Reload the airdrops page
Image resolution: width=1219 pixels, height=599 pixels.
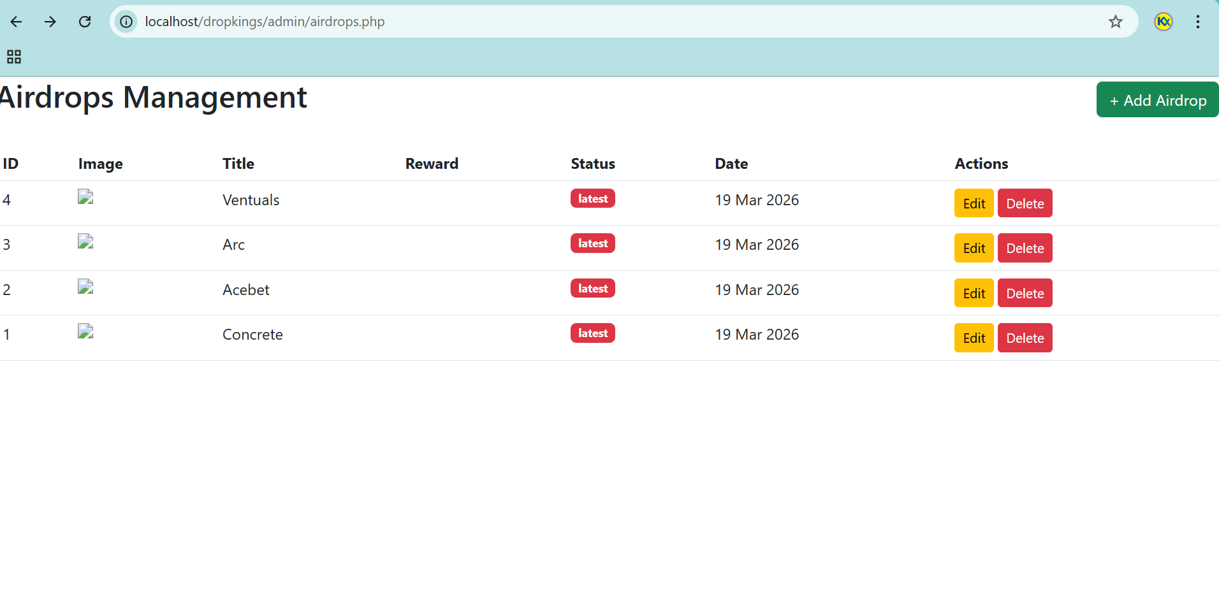(x=85, y=22)
